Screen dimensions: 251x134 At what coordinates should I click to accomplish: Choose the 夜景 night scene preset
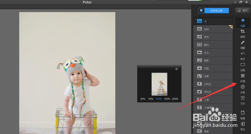click(213, 76)
